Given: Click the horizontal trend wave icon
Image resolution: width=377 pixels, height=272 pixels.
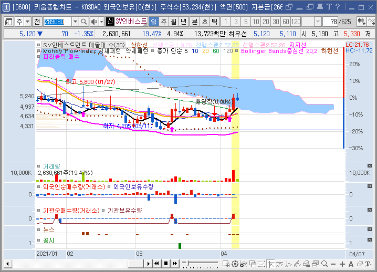Looking at the screenshot, I should 280,264.
